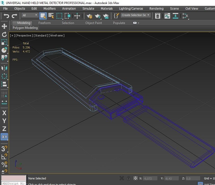Restrict transform to Y axis
Viewport: 215px width, 185px height.
tap(4, 121)
